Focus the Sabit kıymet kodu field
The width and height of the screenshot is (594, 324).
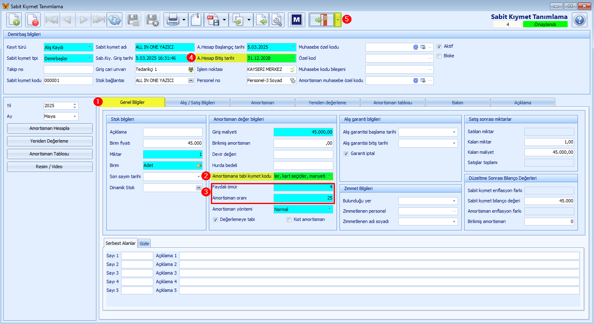pyautogui.click(x=68, y=80)
